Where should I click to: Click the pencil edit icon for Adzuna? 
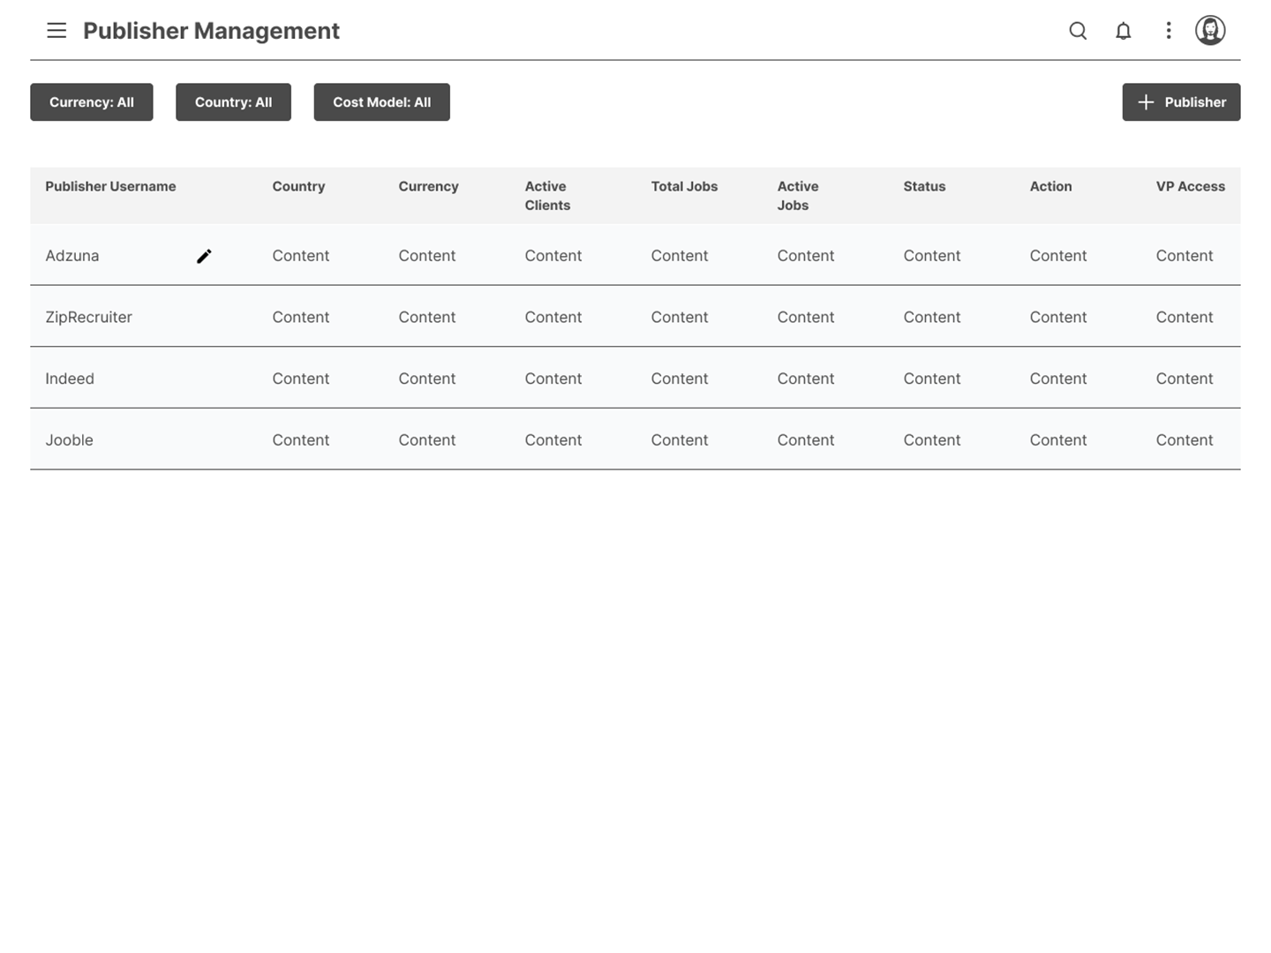[x=204, y=256]
